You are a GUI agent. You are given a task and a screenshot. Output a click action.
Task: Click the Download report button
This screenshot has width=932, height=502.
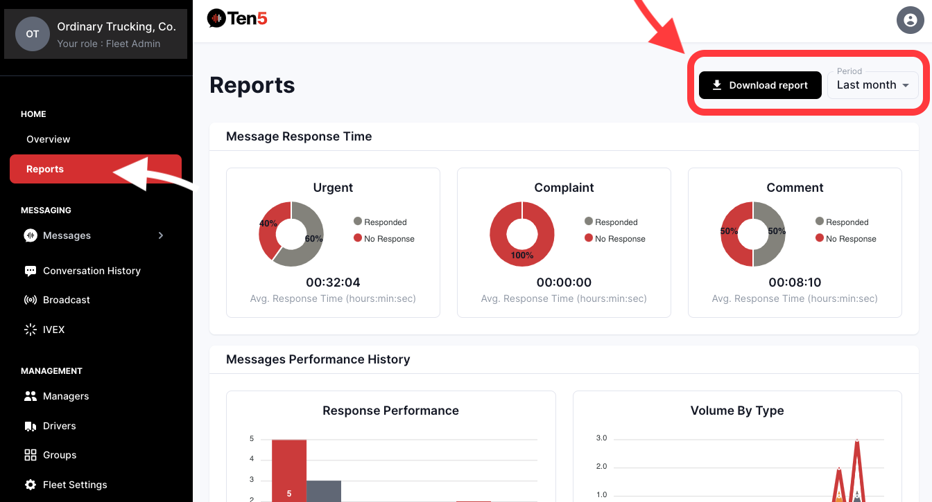click(x=760, y=85)
